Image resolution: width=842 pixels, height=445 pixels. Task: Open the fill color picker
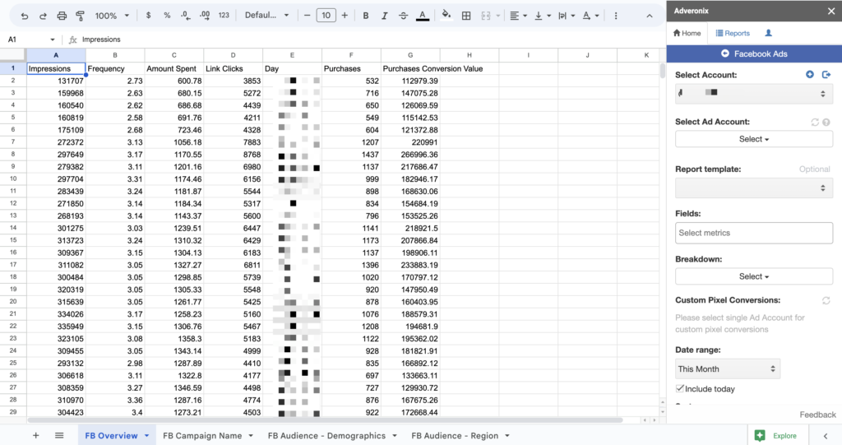tap(446, 16)
